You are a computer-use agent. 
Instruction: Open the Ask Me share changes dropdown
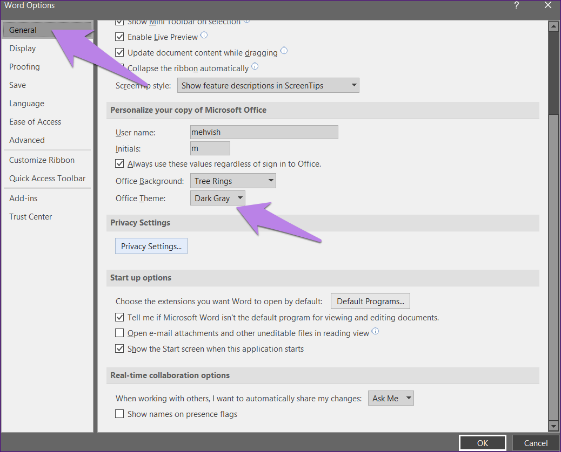(x=391, y=398)
